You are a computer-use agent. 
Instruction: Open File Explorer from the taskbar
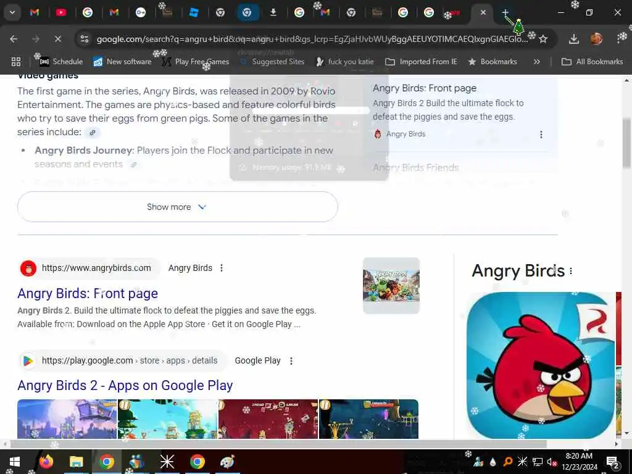(76, 462)
